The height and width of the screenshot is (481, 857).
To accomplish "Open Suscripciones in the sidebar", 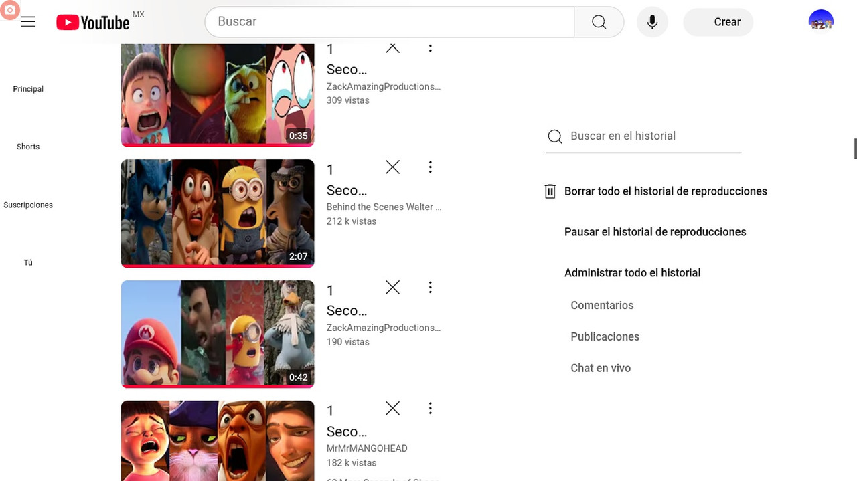I will (28, 205).
